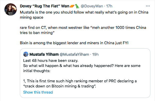Open Dovey "Rug The Fiat" Wan's profile name
Viewport: 155px width, 101px height.
pos(44,6)
